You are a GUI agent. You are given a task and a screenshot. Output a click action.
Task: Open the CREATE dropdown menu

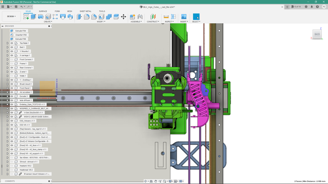[x=48, y=21]
